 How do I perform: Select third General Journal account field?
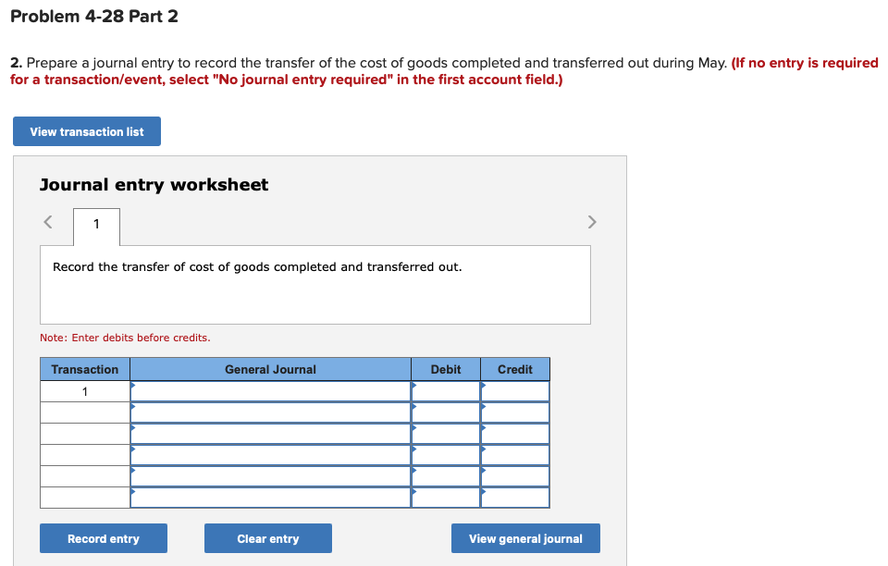[x=271, y=434]
